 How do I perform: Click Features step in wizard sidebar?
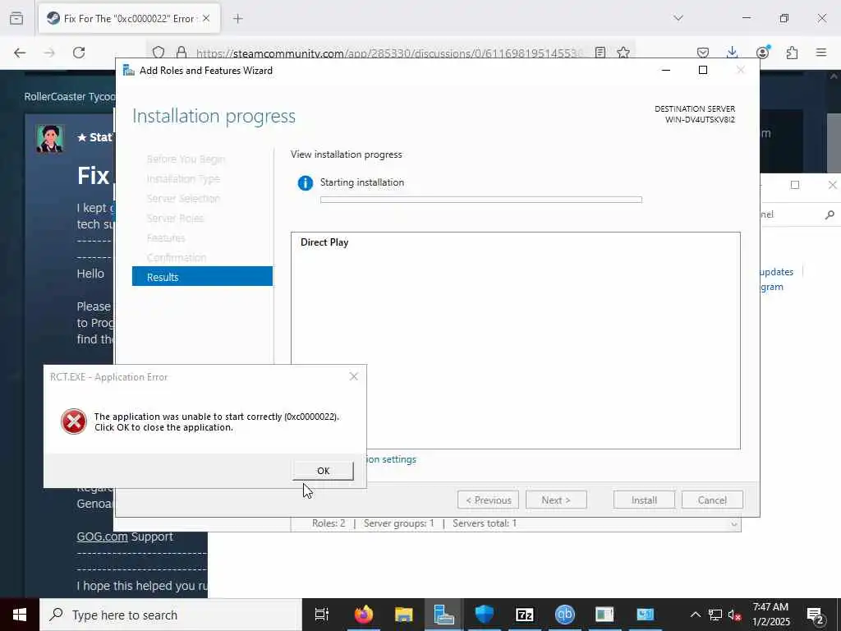(166, 237)
